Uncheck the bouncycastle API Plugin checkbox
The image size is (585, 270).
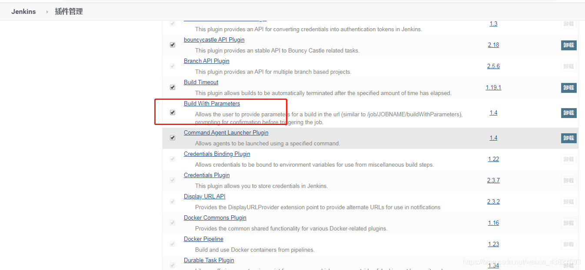pyautogui.click(x=173, y=45)
